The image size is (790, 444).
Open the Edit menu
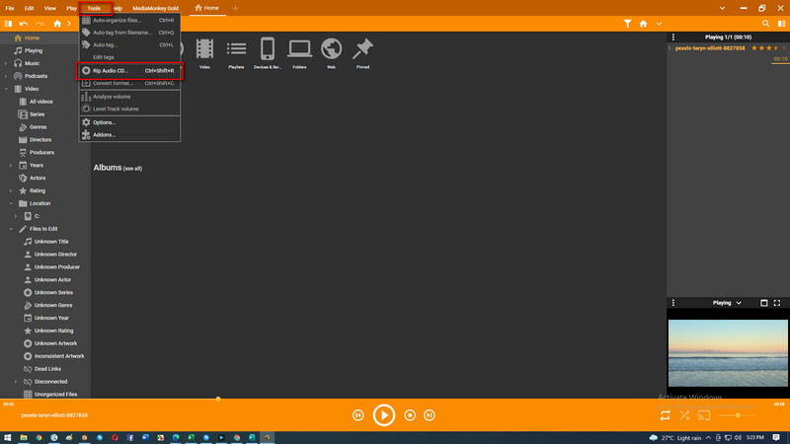[x=30, y=8]
